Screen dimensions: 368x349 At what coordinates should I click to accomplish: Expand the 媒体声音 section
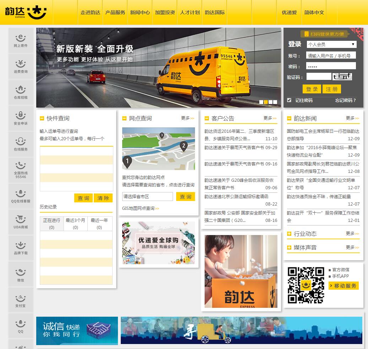(x=289, y=247)
